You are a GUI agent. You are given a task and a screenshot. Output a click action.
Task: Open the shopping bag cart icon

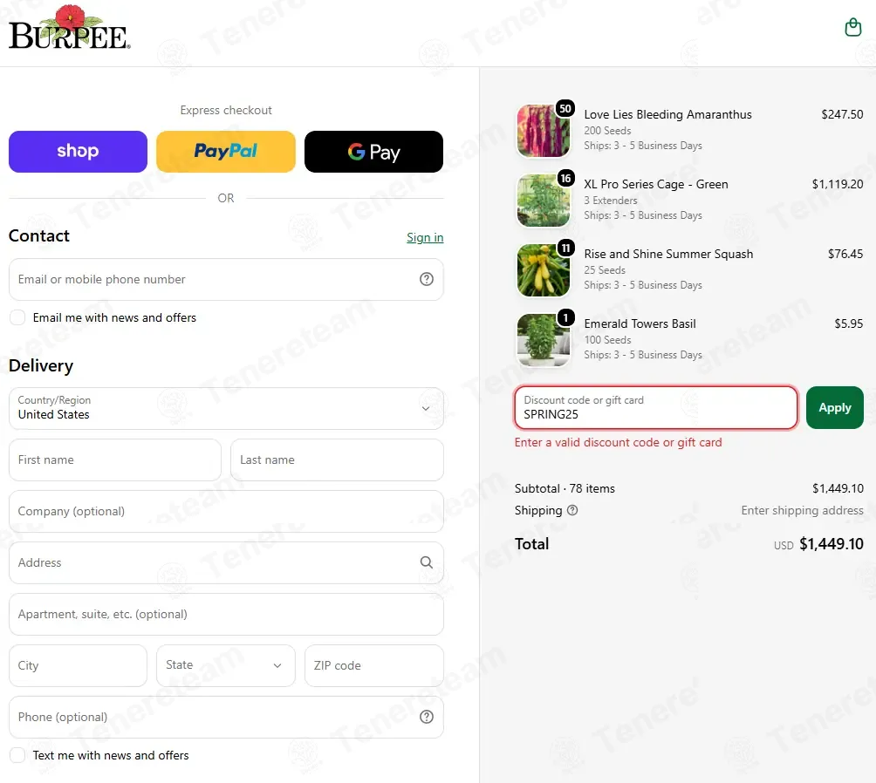(x=852, y=27)
